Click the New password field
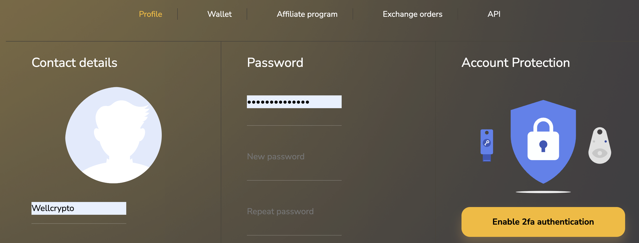 (x=294, y=157)
